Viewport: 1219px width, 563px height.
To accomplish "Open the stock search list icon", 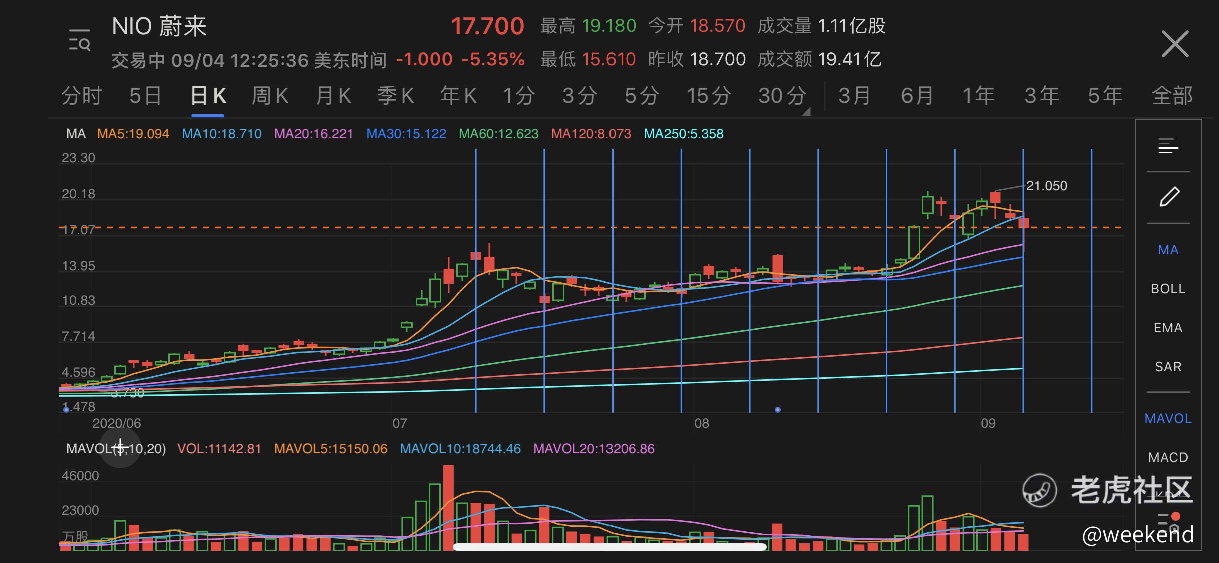I will (79, 40).
